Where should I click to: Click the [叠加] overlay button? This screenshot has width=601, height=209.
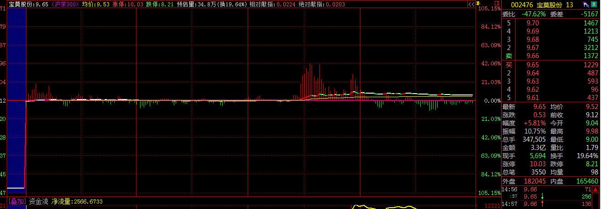(x=18, y=201)
